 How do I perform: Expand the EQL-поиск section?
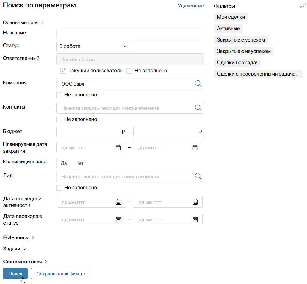18,237
